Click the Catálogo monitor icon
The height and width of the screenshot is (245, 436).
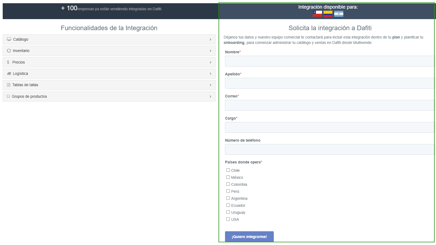coord(9,39)
